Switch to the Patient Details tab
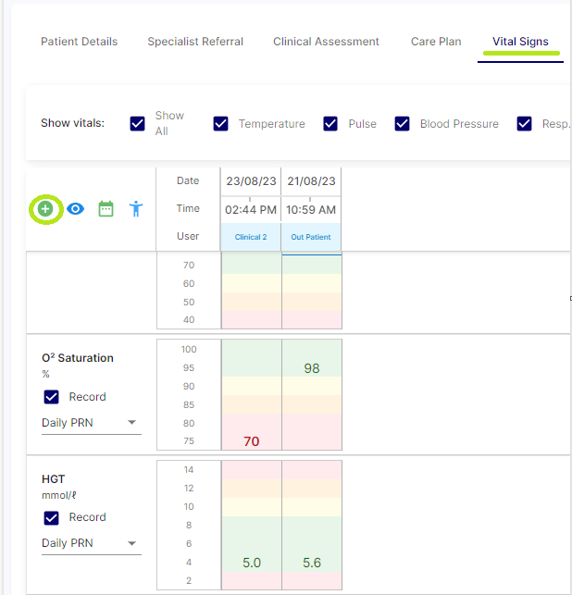This screenshot has width=572, height=595. click(x=79, y=42)
